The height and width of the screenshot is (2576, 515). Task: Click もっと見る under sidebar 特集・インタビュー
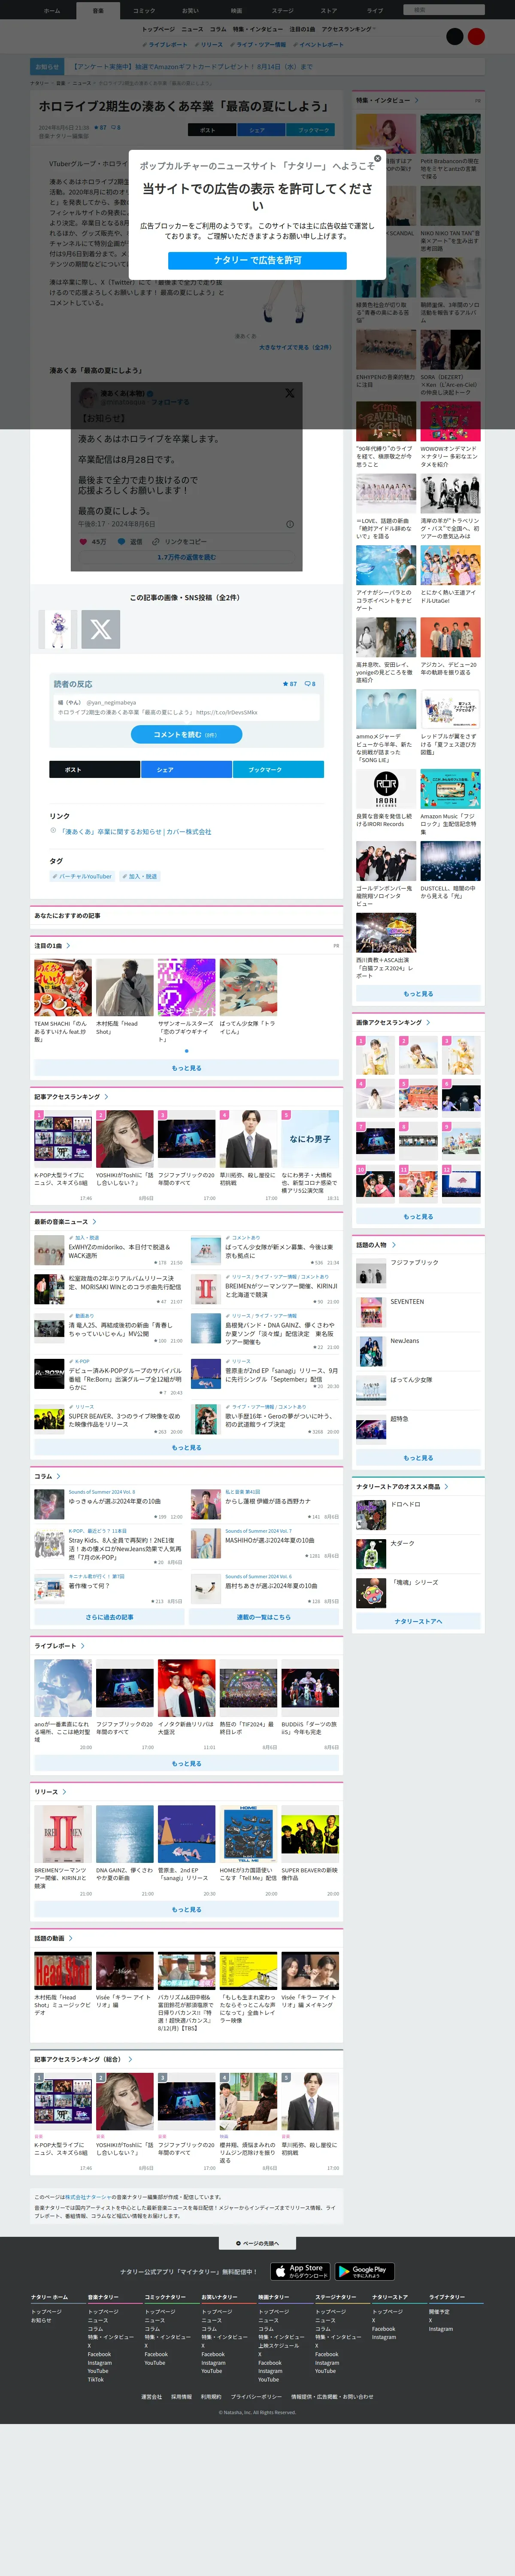[x=418, y=994]
